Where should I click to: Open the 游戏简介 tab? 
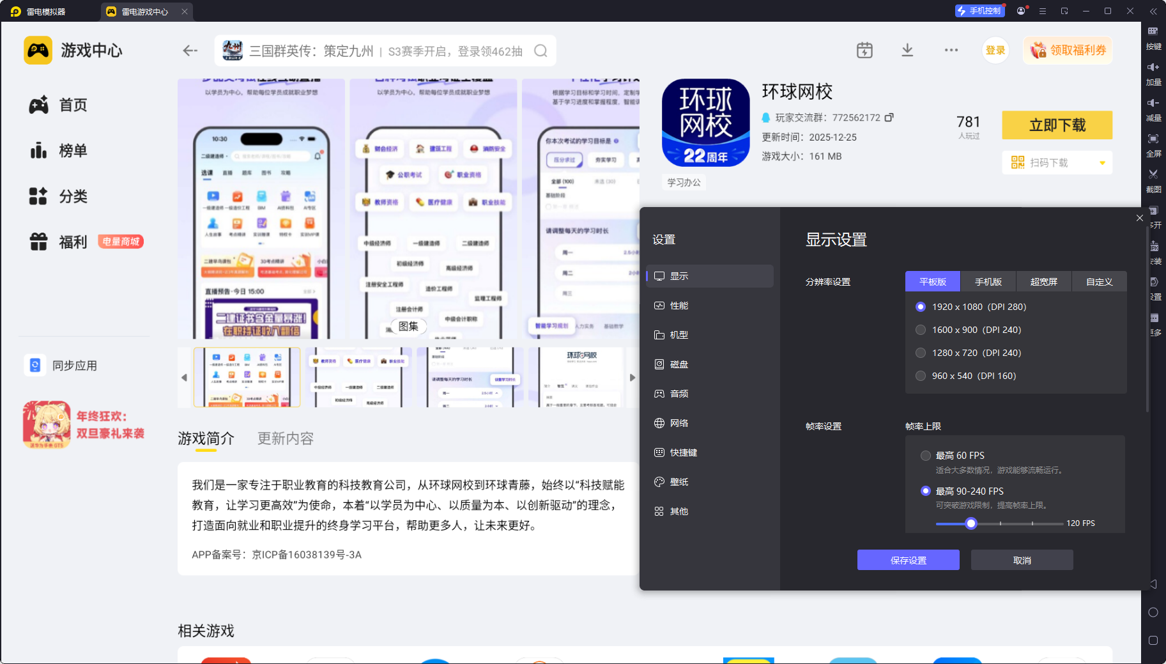coord(206,438)
